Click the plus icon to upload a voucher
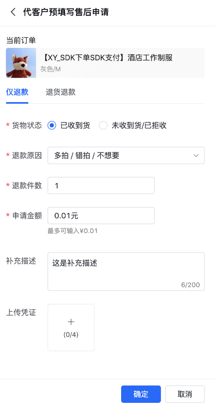Image resolution: width=215 pixels, height=406 pixels. [71, 322]
